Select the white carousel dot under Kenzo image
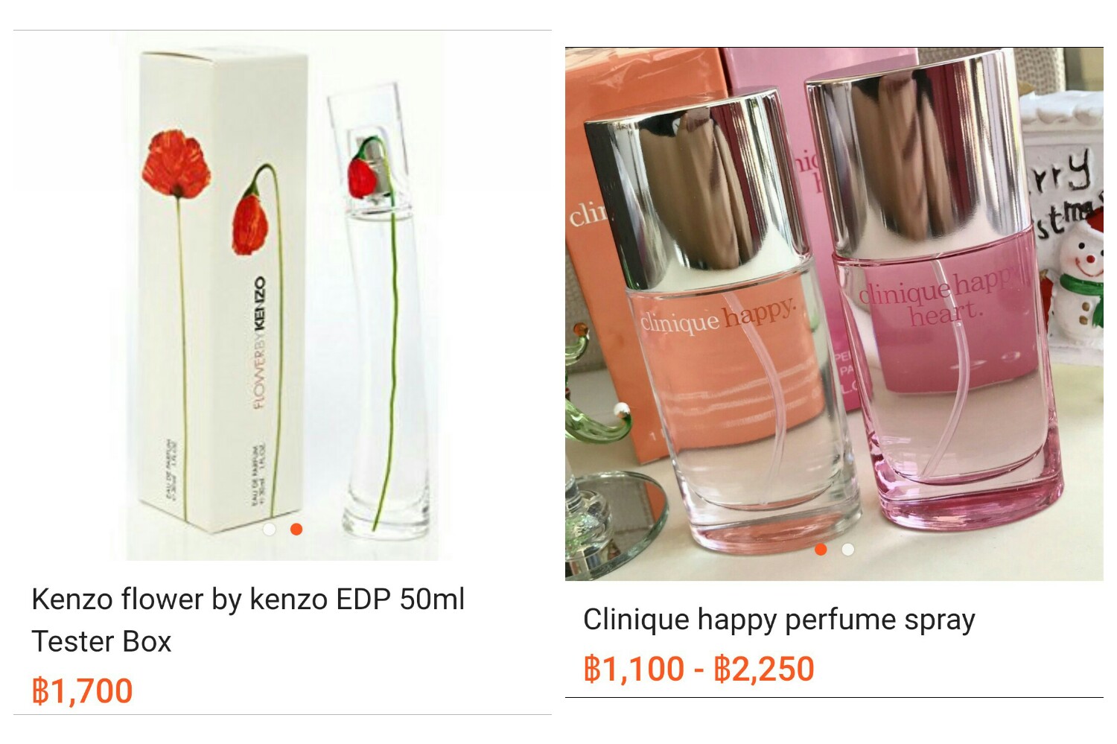This screenshot has height=744, width=1117. pos(270,529)
